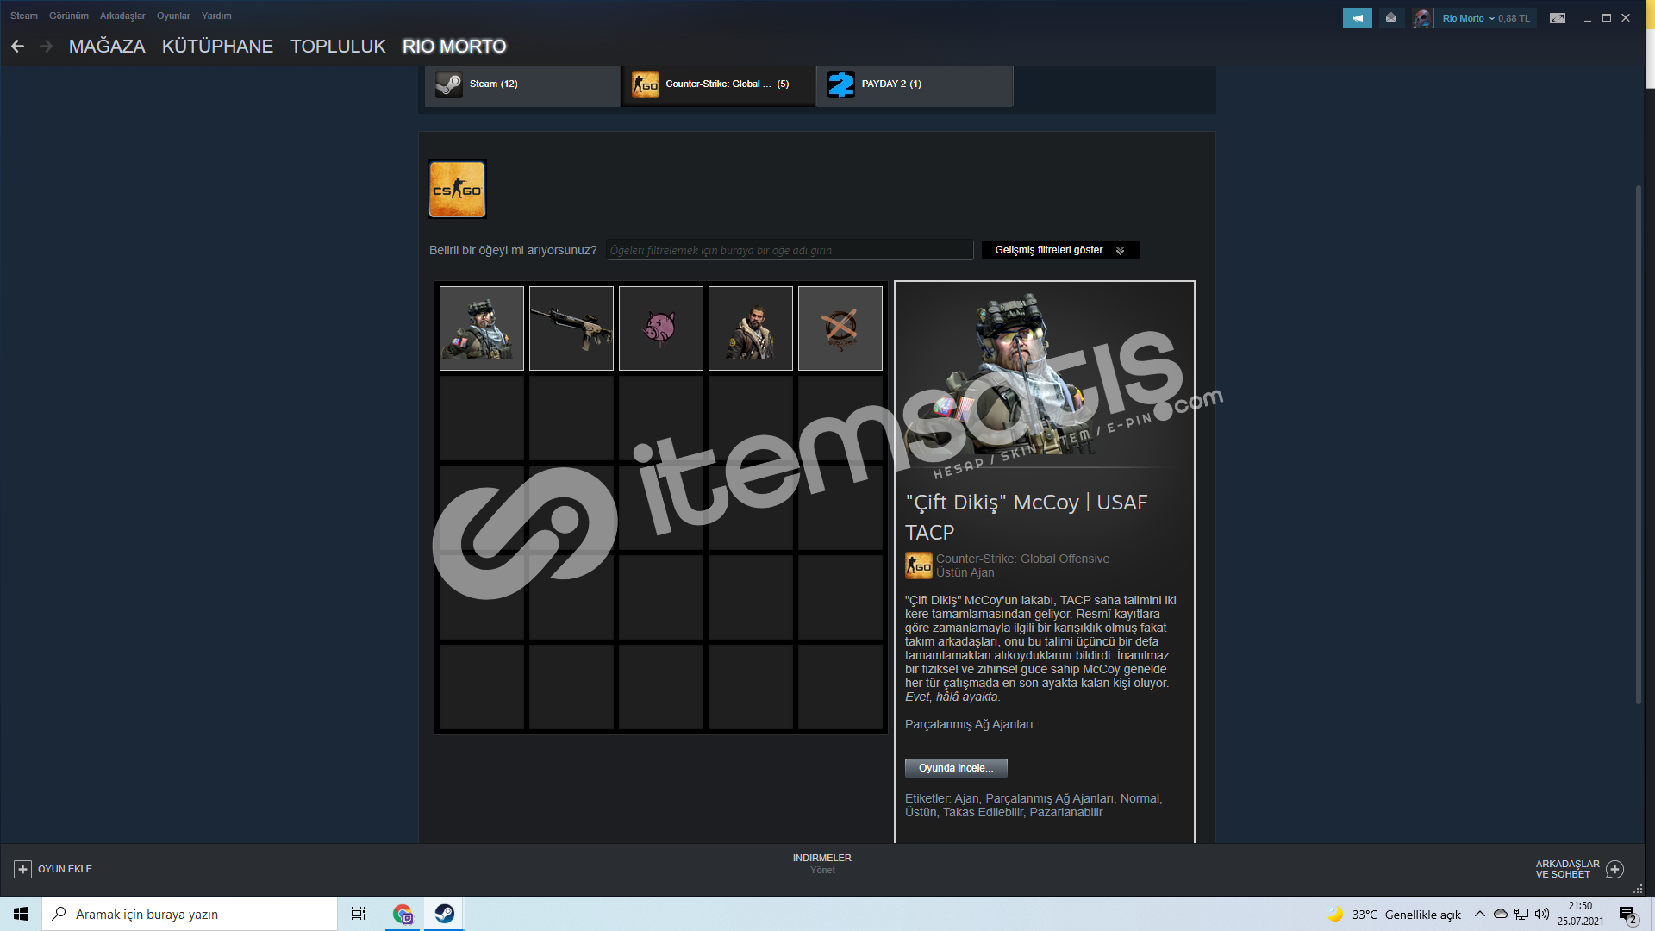The width and height of the screenshot is (1655, 931).
Task: Open the Steam menu
Action: click(x=24, y=16)
